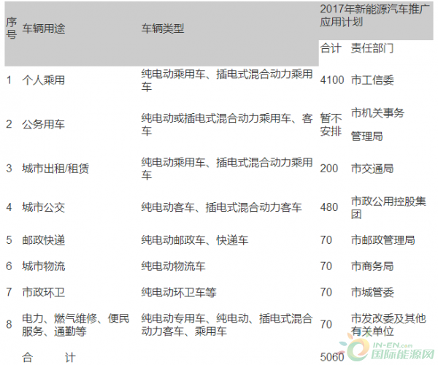Click the 2017年新能源汽车推广应用计划 header
Viewport: 438px width, 365px height.
tap(372, 17)
